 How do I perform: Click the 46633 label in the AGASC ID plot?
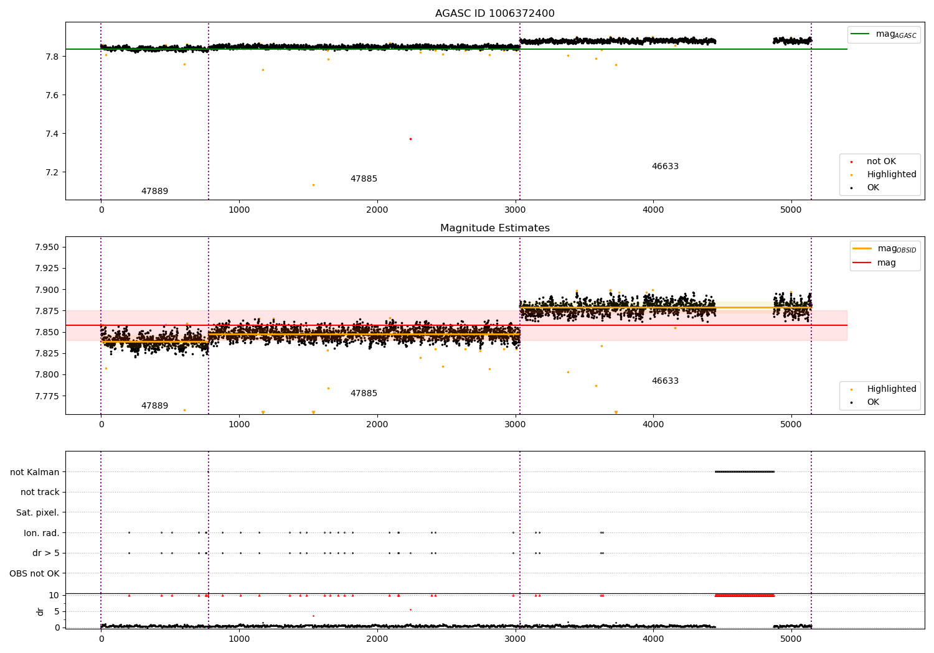665,167
